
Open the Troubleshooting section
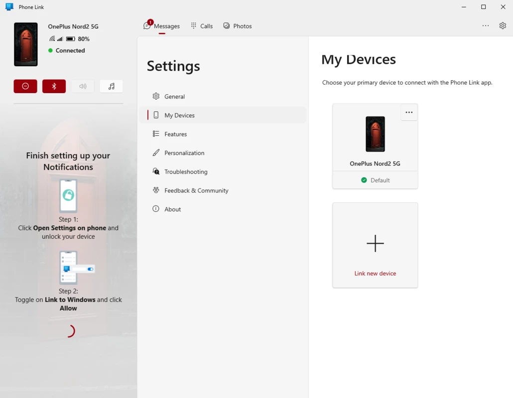pyautogui.click(x=186, y=172)
